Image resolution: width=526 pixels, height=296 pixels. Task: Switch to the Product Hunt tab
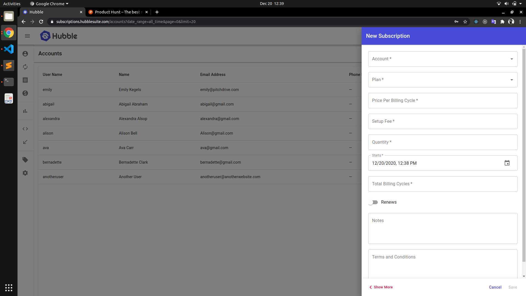point(118,12)
